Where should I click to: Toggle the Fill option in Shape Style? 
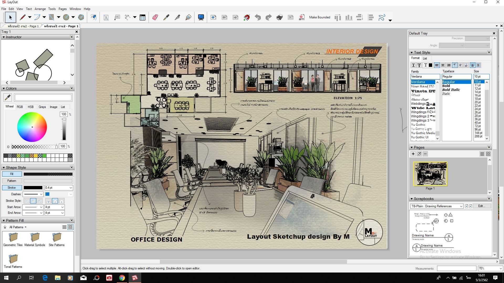12,174
